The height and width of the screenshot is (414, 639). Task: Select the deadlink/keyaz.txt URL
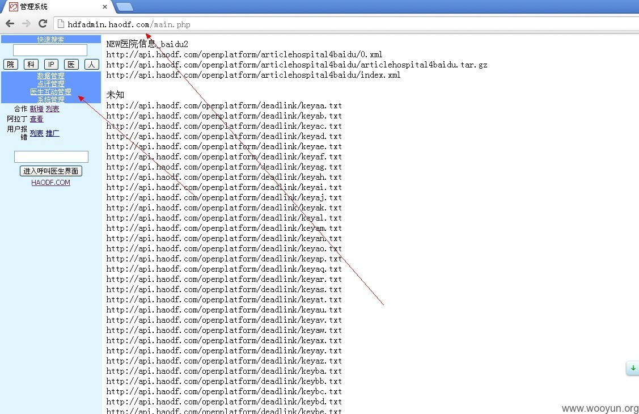[x=224, y=361]
